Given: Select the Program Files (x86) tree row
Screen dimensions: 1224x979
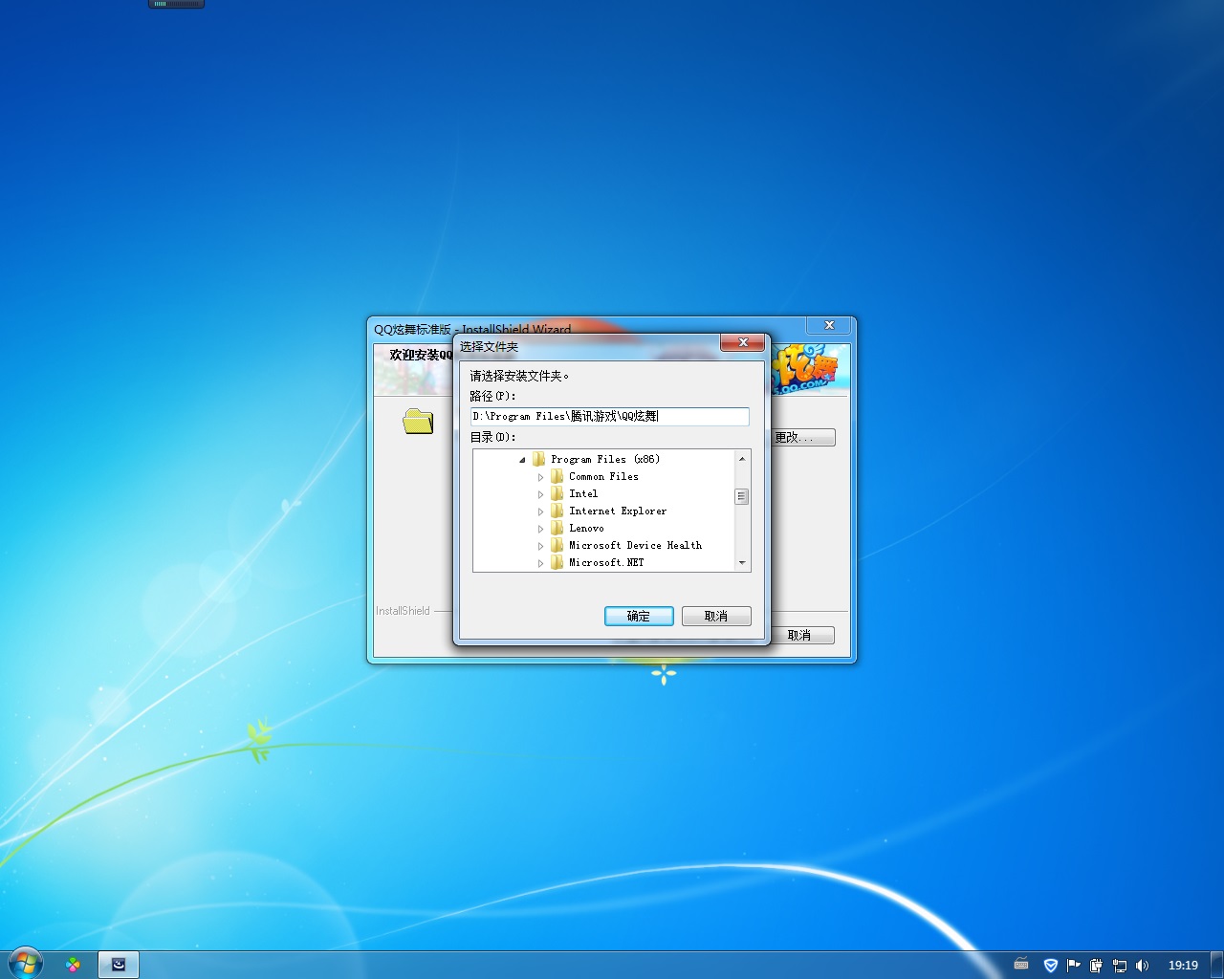Looking at the screenshot, I should coord(604,459).
